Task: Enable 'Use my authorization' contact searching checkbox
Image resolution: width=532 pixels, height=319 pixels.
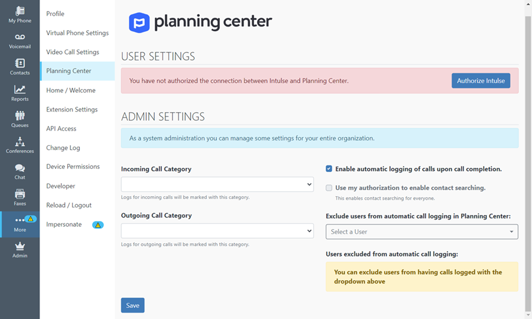Action: point(329,188)
